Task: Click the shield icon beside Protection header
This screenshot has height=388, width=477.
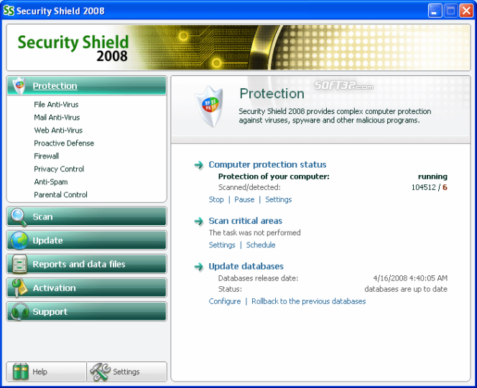Action: point(19,85)
